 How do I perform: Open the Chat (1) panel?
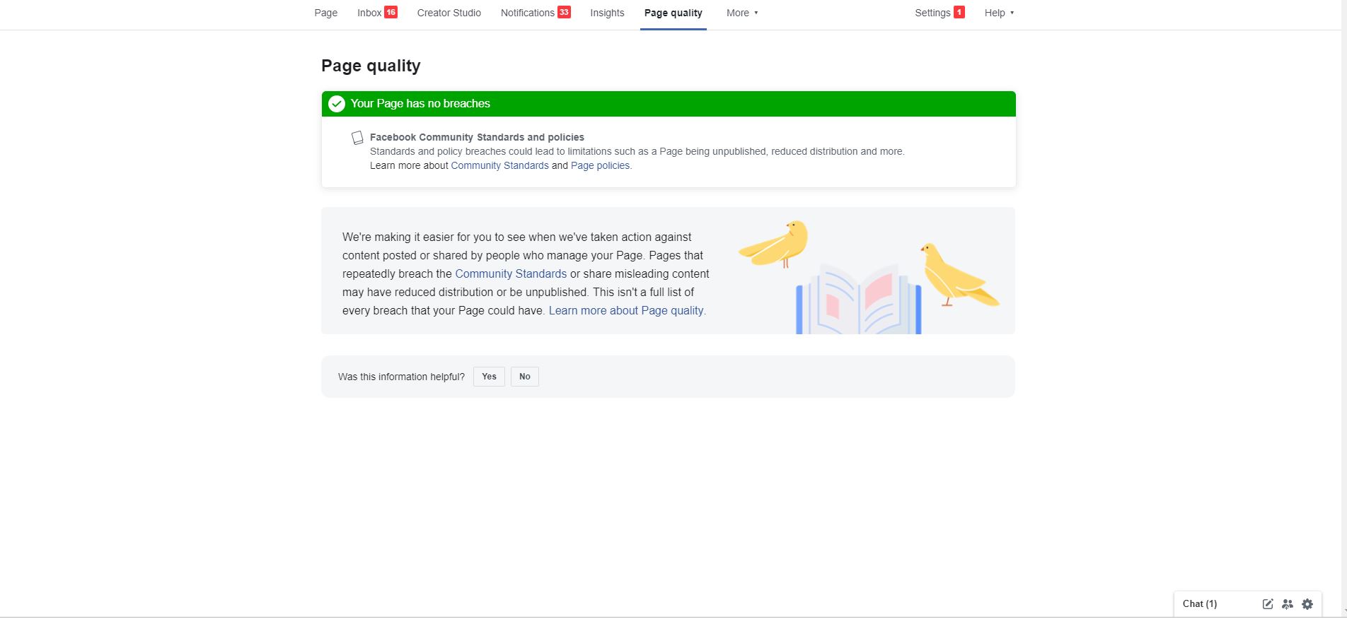[x=1200, y=604]
